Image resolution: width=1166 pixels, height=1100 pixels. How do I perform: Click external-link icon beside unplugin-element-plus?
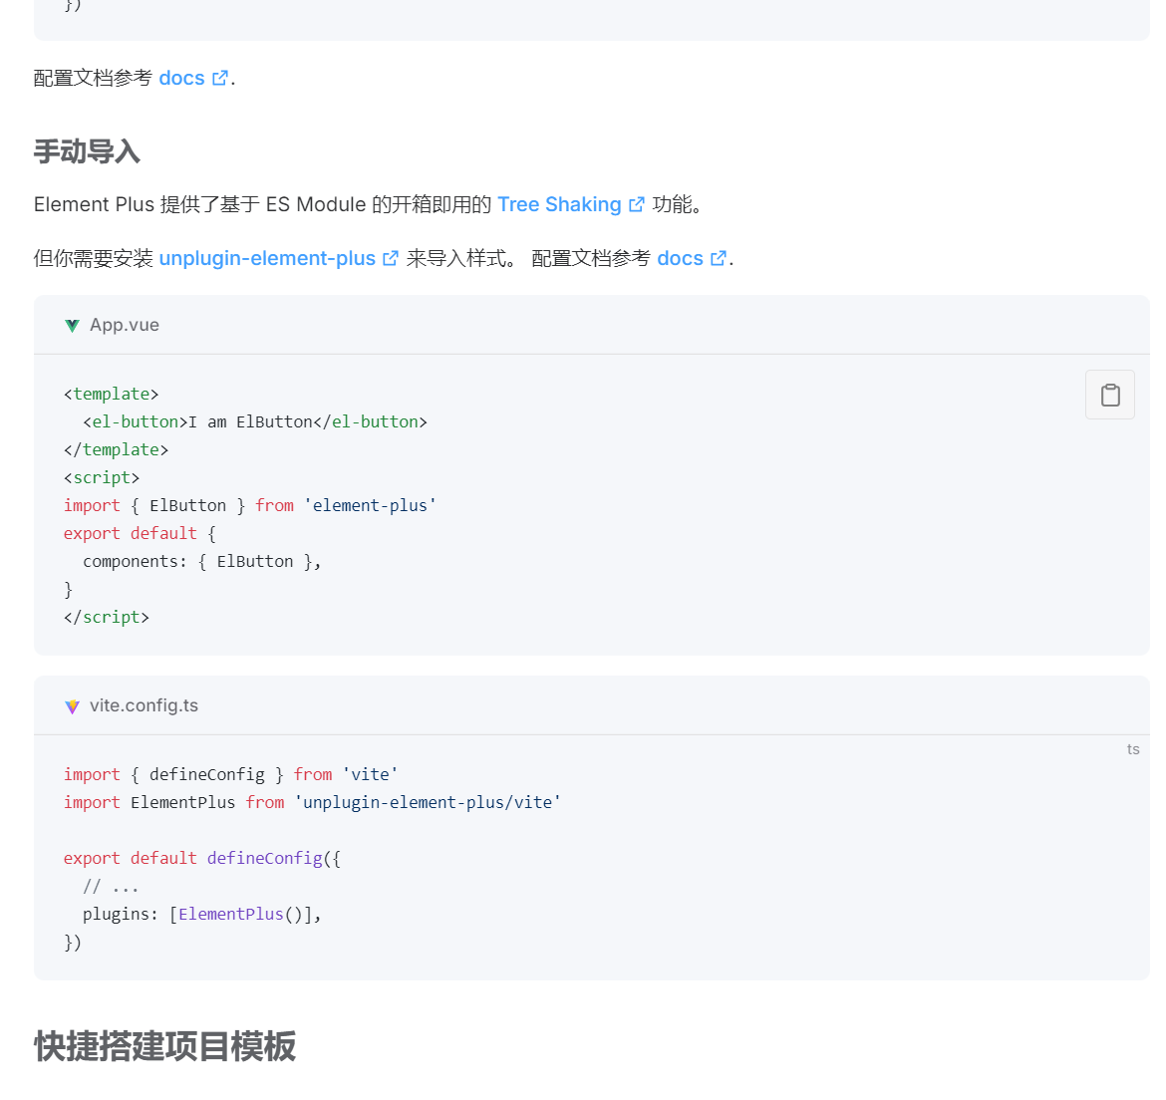[391, 259]
